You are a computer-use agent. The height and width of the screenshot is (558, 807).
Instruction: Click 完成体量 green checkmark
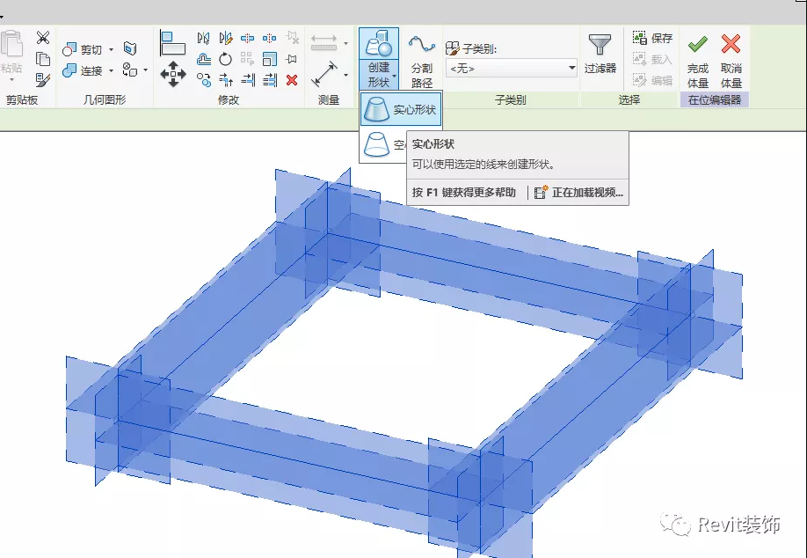click(x=698, y=59)
